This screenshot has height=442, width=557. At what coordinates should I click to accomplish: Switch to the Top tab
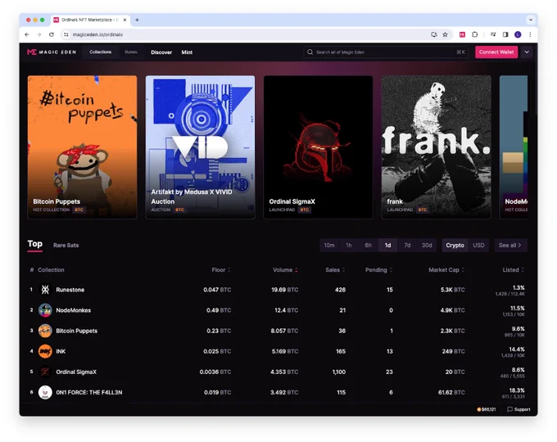[34, 244]
